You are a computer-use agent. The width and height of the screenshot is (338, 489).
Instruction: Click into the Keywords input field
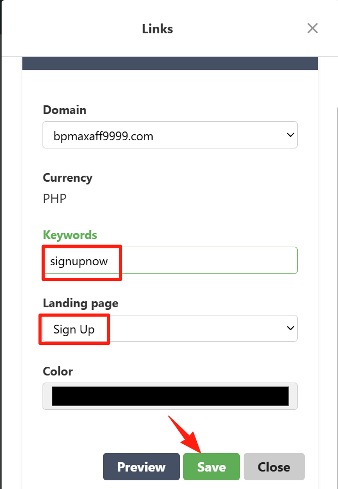(207, 261)
